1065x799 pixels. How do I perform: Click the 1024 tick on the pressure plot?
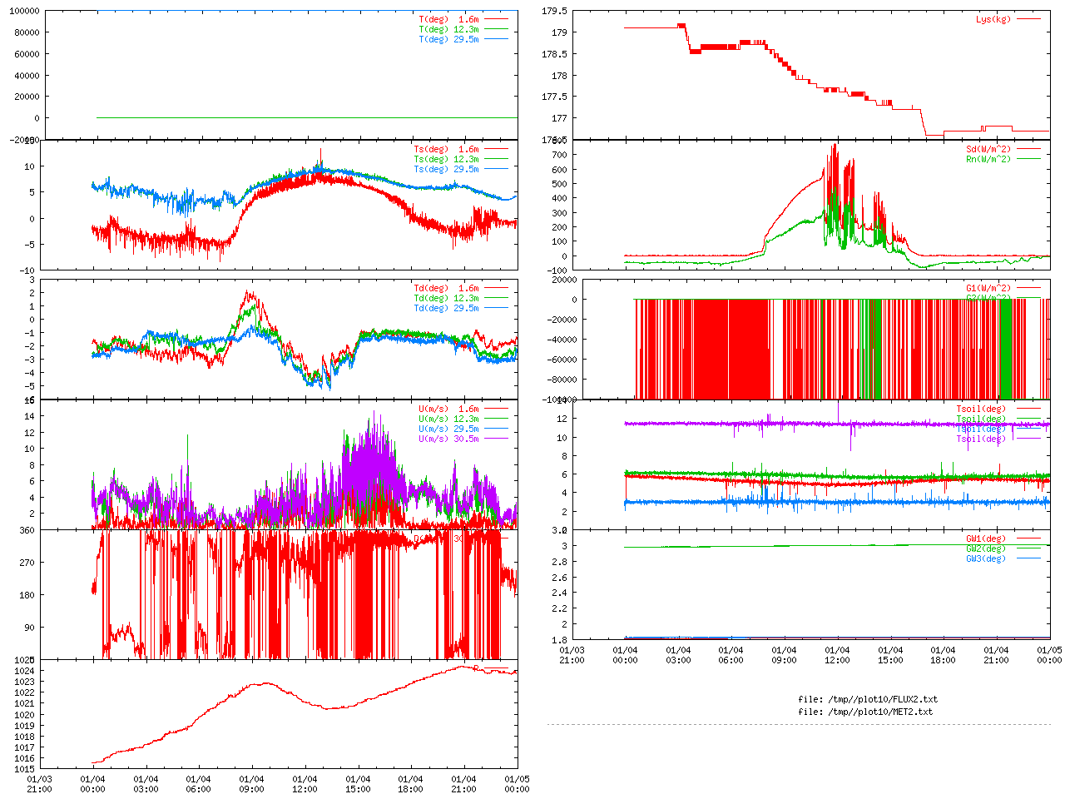click(24, 671)
